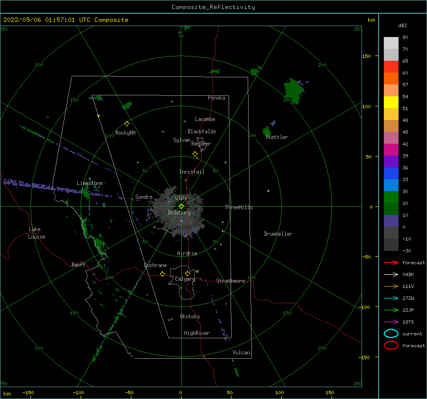This screenshot has width=427, height=399.
Task: Select the bright green 30-20 dBZ swatch
Action: (391, 197)
